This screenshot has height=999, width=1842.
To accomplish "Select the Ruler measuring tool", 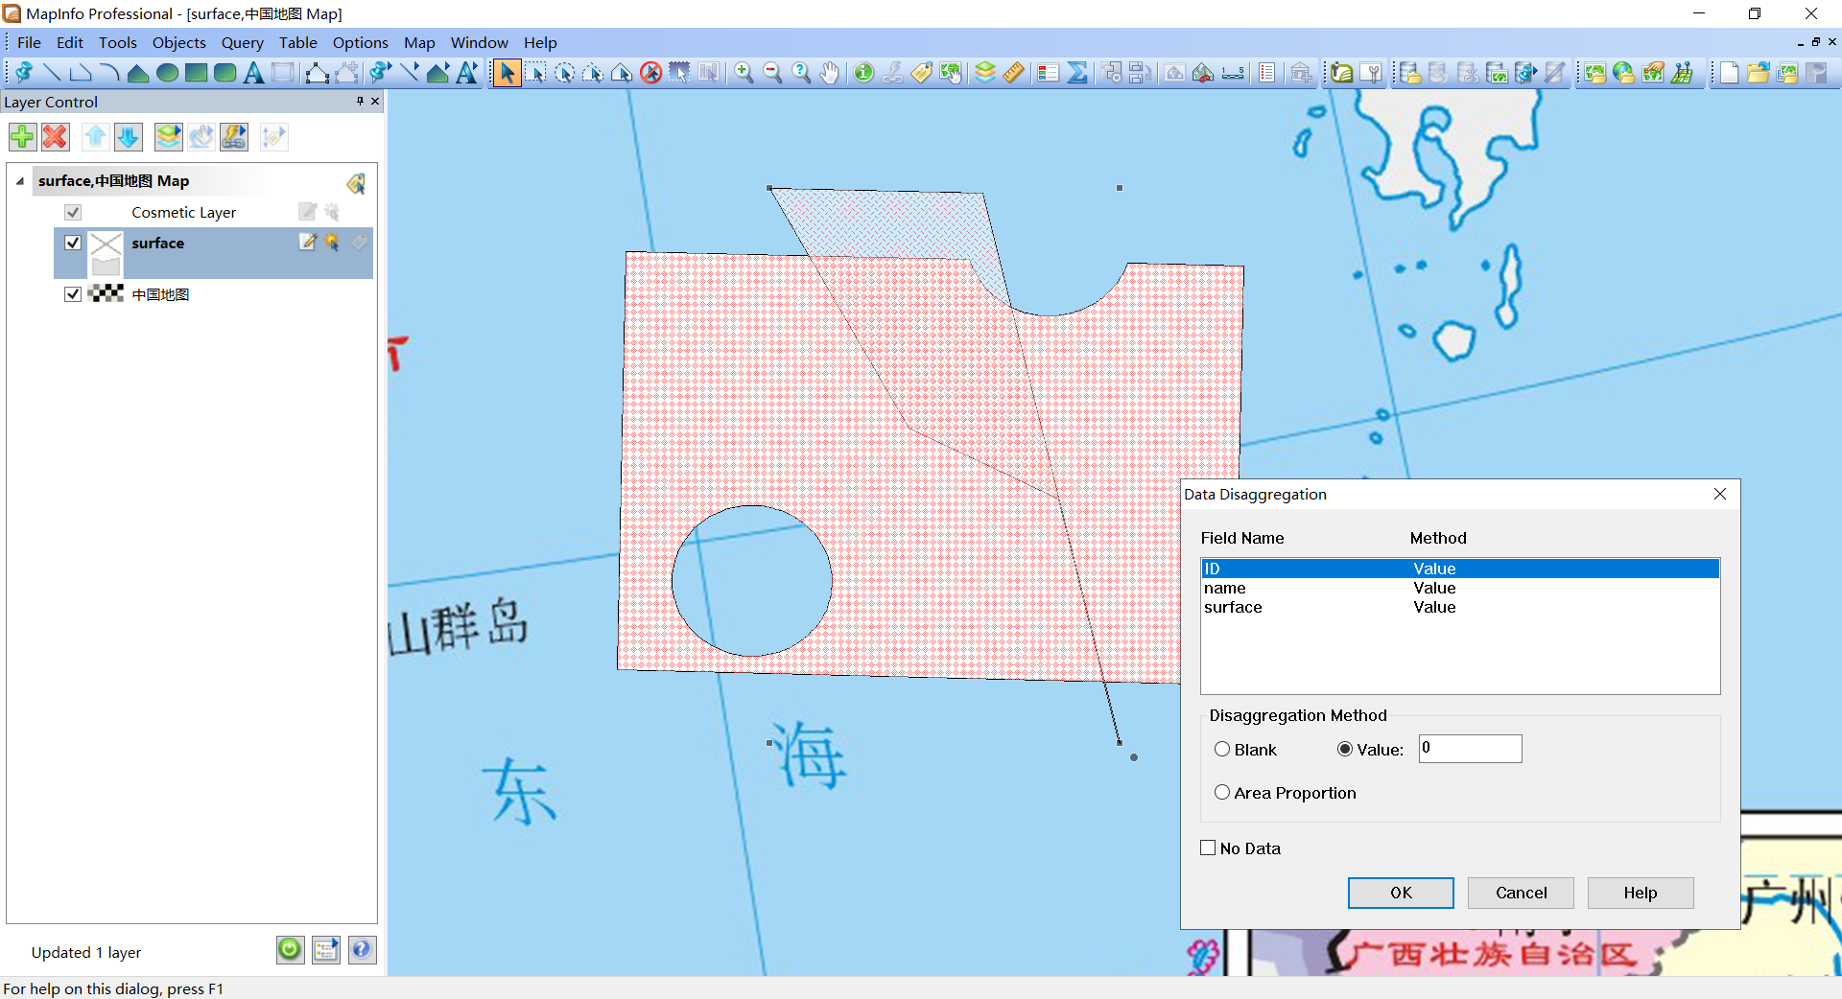I will [1013, 73].
